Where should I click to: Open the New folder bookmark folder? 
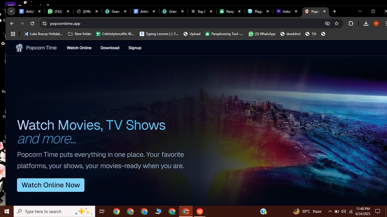(x=80, y=34)
